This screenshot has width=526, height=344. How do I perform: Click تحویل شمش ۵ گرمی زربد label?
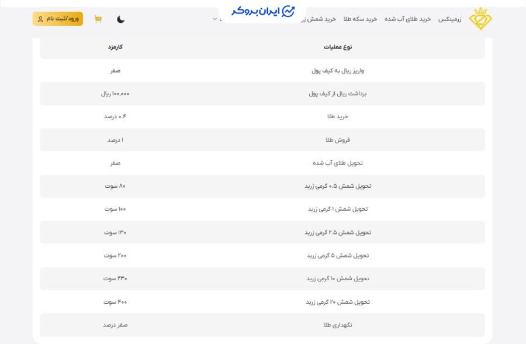tap(338, 256)
